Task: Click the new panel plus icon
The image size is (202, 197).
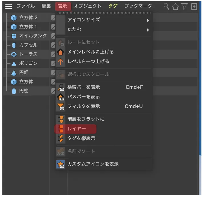Action: (x=194, y=7)
